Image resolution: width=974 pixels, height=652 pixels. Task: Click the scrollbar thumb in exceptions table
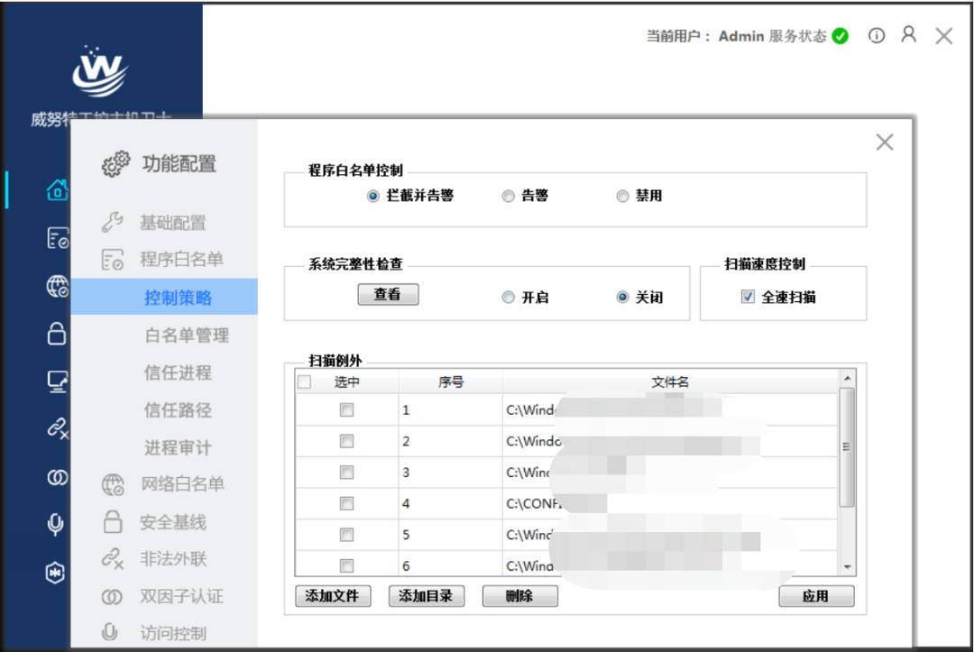(x=847, y=447)
